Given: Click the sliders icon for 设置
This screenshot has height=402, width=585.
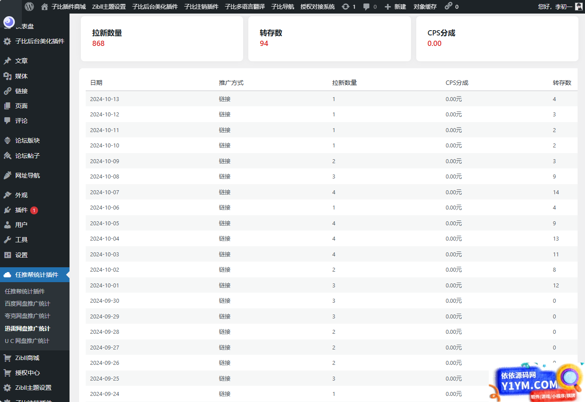Looking at the screenshot, I should pyautogui.click(x=7, y=255).
